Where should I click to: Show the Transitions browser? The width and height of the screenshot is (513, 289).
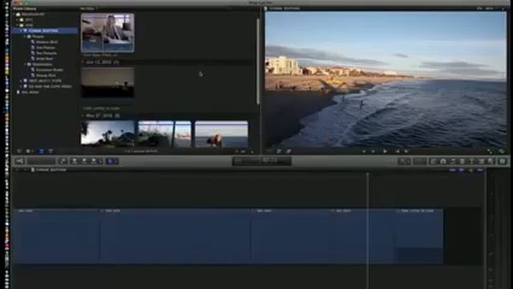(463, 161)
